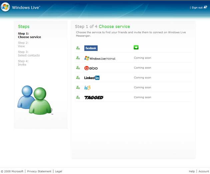
Task: Click the hi5 logo
Action: pyautogui.click(x=87, y=88)
